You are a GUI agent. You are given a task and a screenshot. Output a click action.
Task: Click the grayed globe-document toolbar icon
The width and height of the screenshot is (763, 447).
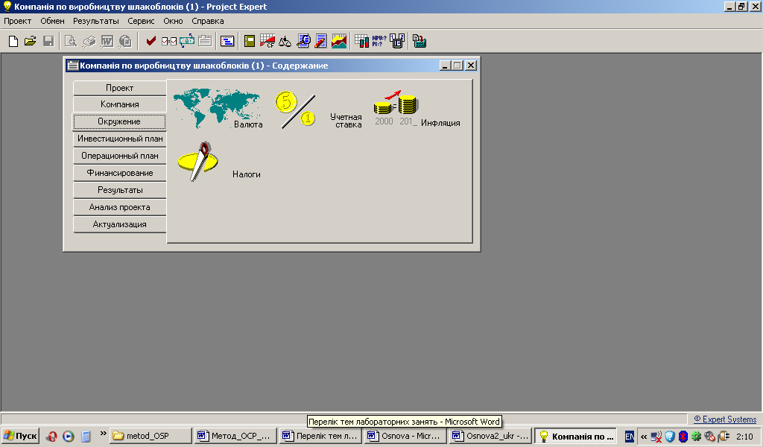[125, 41]
